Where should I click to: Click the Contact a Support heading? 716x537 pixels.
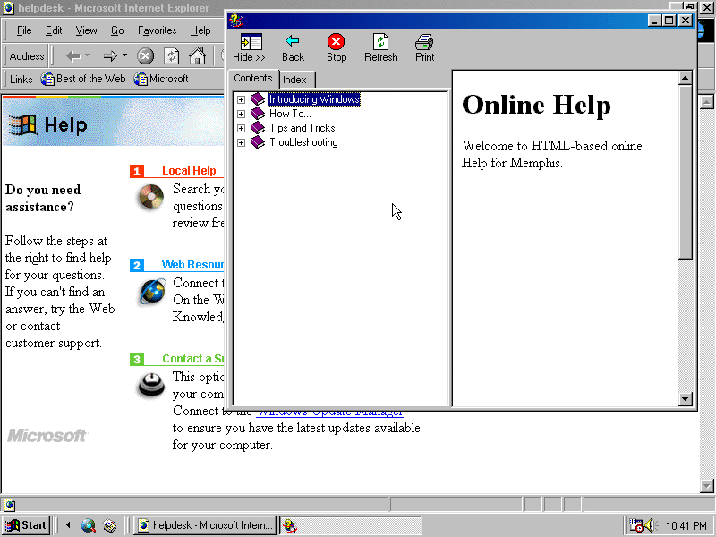click(x=193, y=359)
